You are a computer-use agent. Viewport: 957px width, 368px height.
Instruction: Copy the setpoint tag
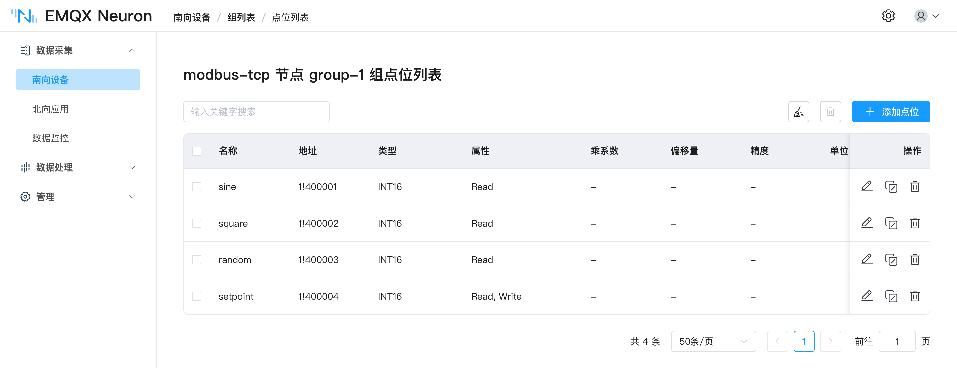[x=891, y=296]
